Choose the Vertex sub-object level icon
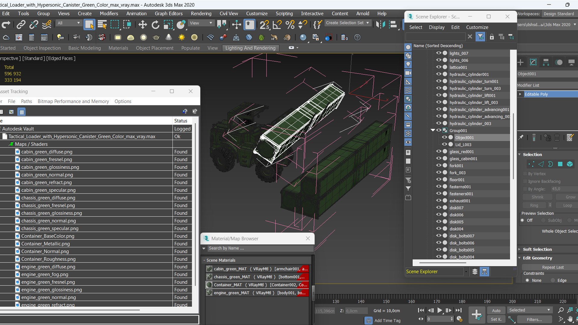 pyautogui.click(x=531, y=164)
